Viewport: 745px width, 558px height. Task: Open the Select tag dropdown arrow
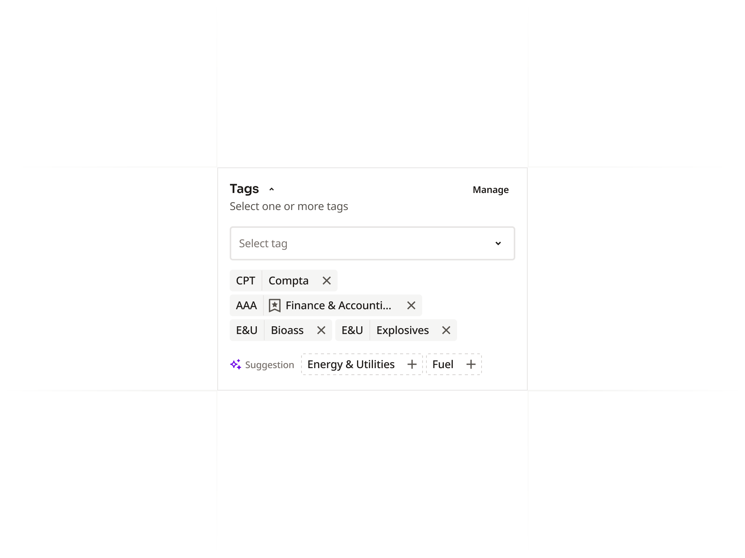tap(498, 243)
